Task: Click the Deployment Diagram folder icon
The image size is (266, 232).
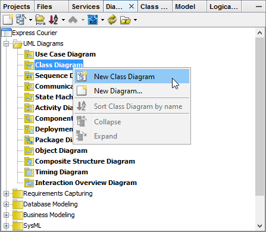Action: pyautogui.click(x=29, y=129)
